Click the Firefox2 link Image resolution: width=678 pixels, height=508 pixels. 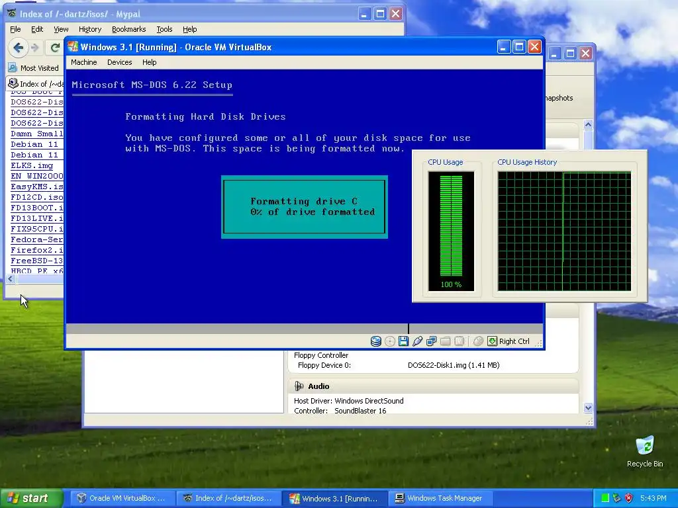37,250
